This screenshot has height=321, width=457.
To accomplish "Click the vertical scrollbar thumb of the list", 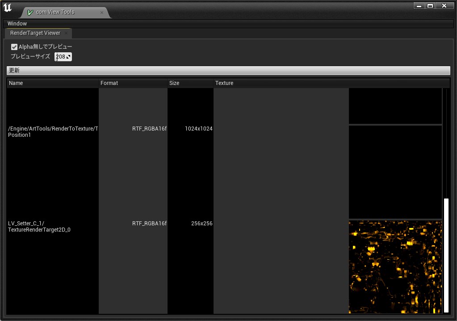I will click(446, 255).
